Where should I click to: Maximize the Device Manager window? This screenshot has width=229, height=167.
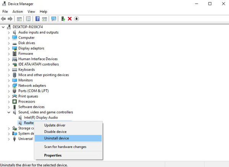(x=210, y=4)
